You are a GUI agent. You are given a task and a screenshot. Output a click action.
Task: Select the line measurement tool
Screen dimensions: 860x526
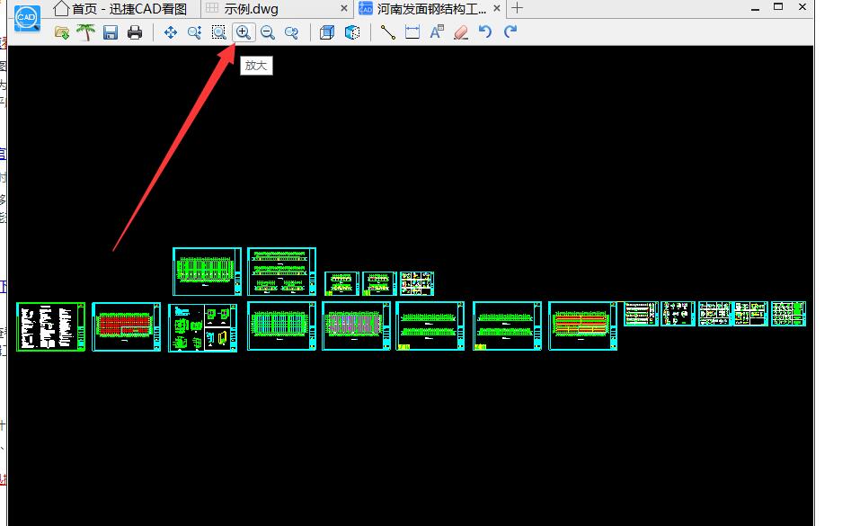coord(388,33)
